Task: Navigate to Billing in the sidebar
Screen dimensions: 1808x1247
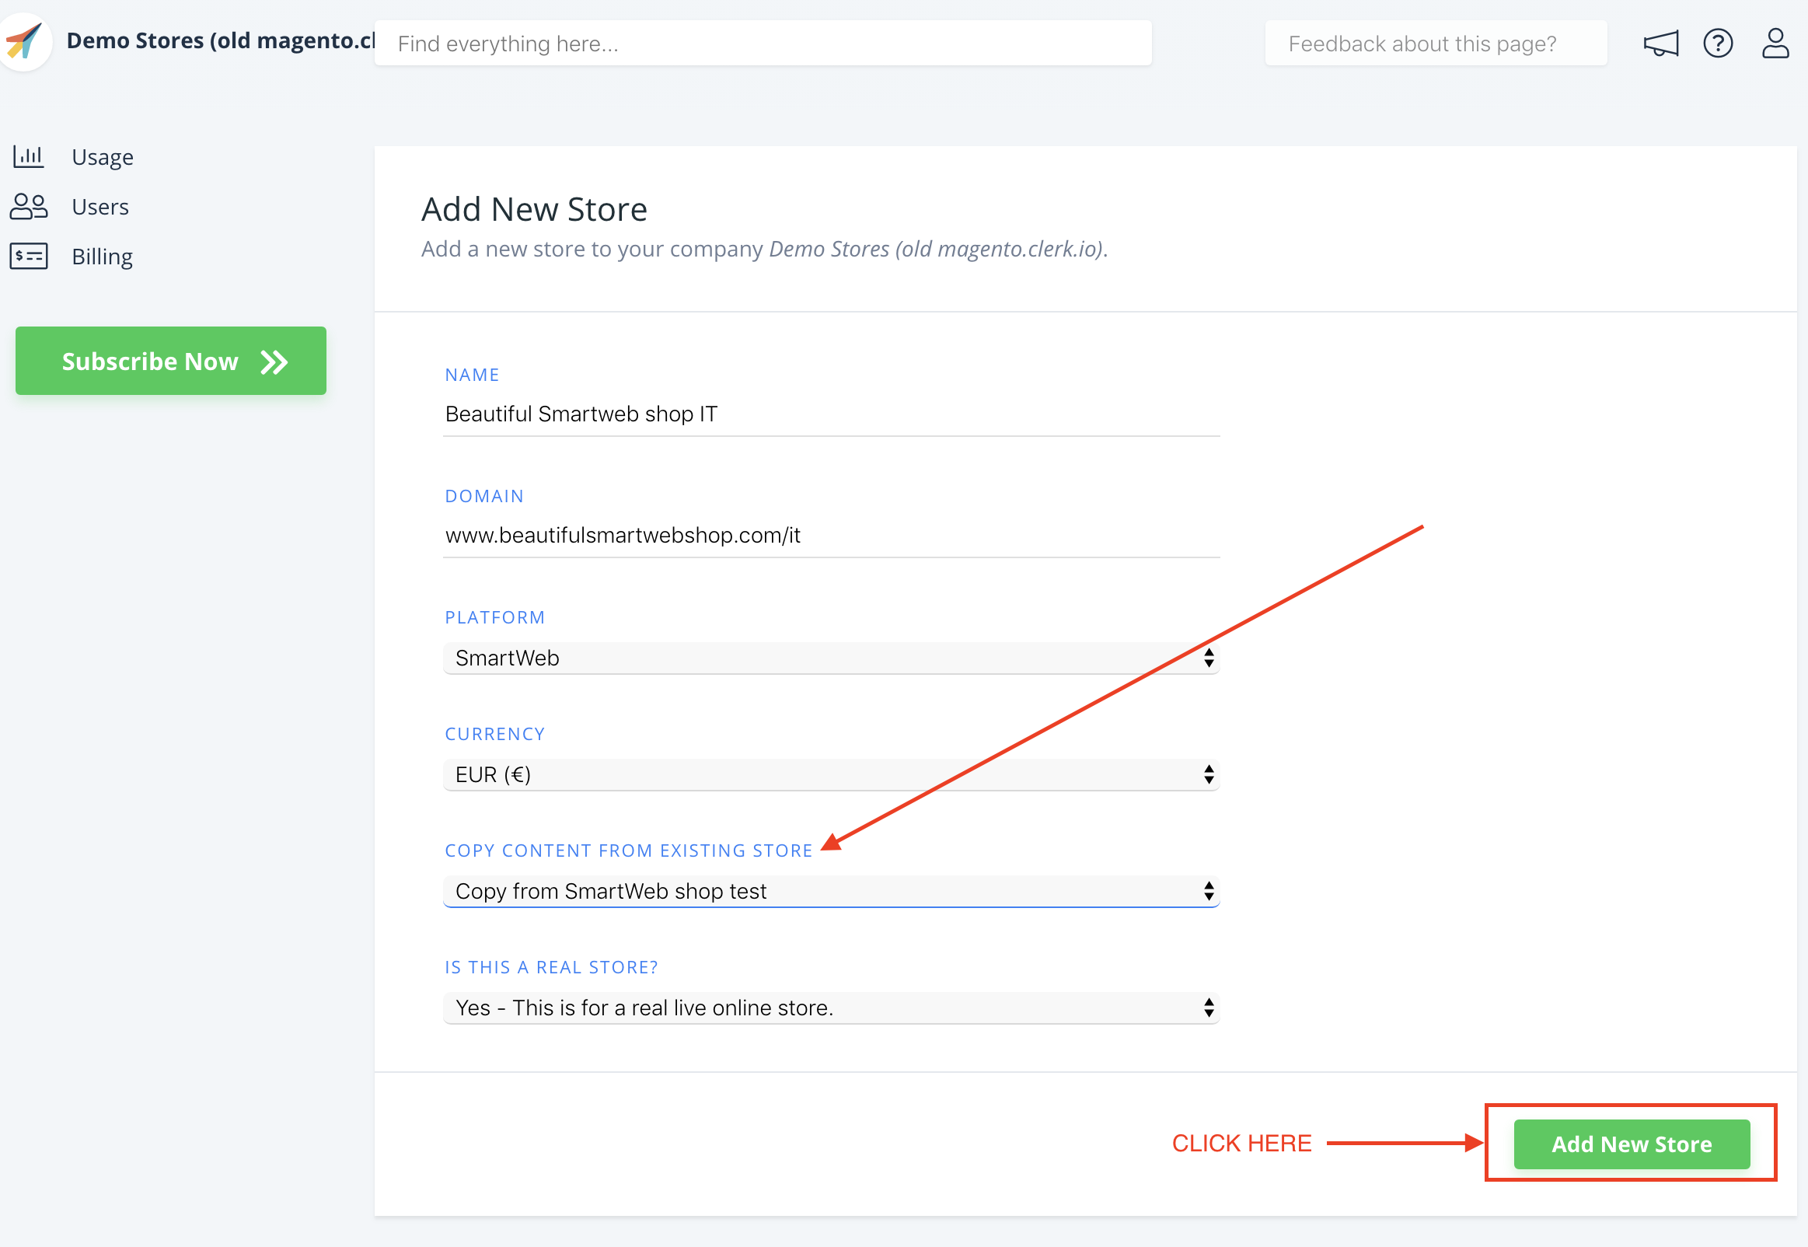Action: click(x=102, y=256)
